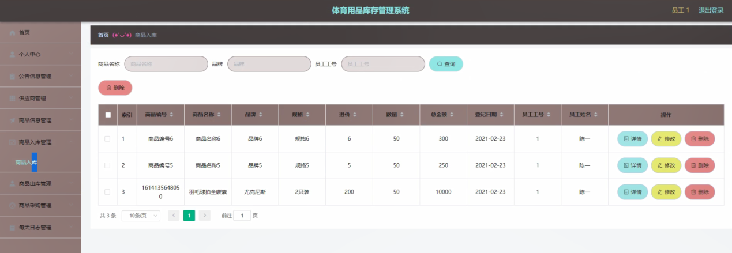Sort table by 数量 column arrows
The image size is (732, 253).
coord(401,115)
